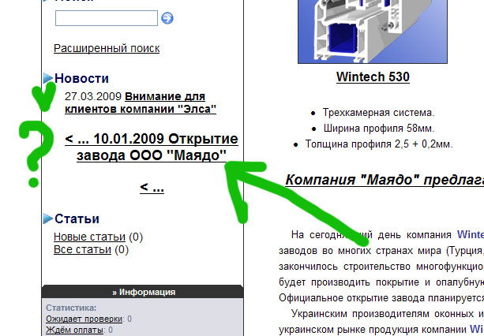484x336 pixels.
Task: Open the Wintech 530 product link
Action: pos(373,77)
